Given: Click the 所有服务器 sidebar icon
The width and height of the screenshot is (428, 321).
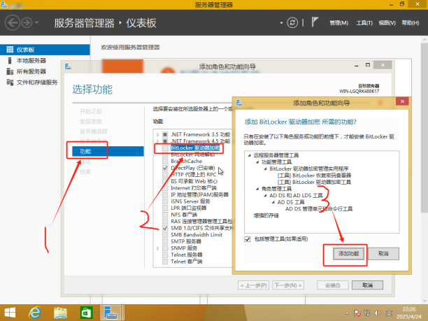Looking at the screenshot, I should tap(10, 71).
